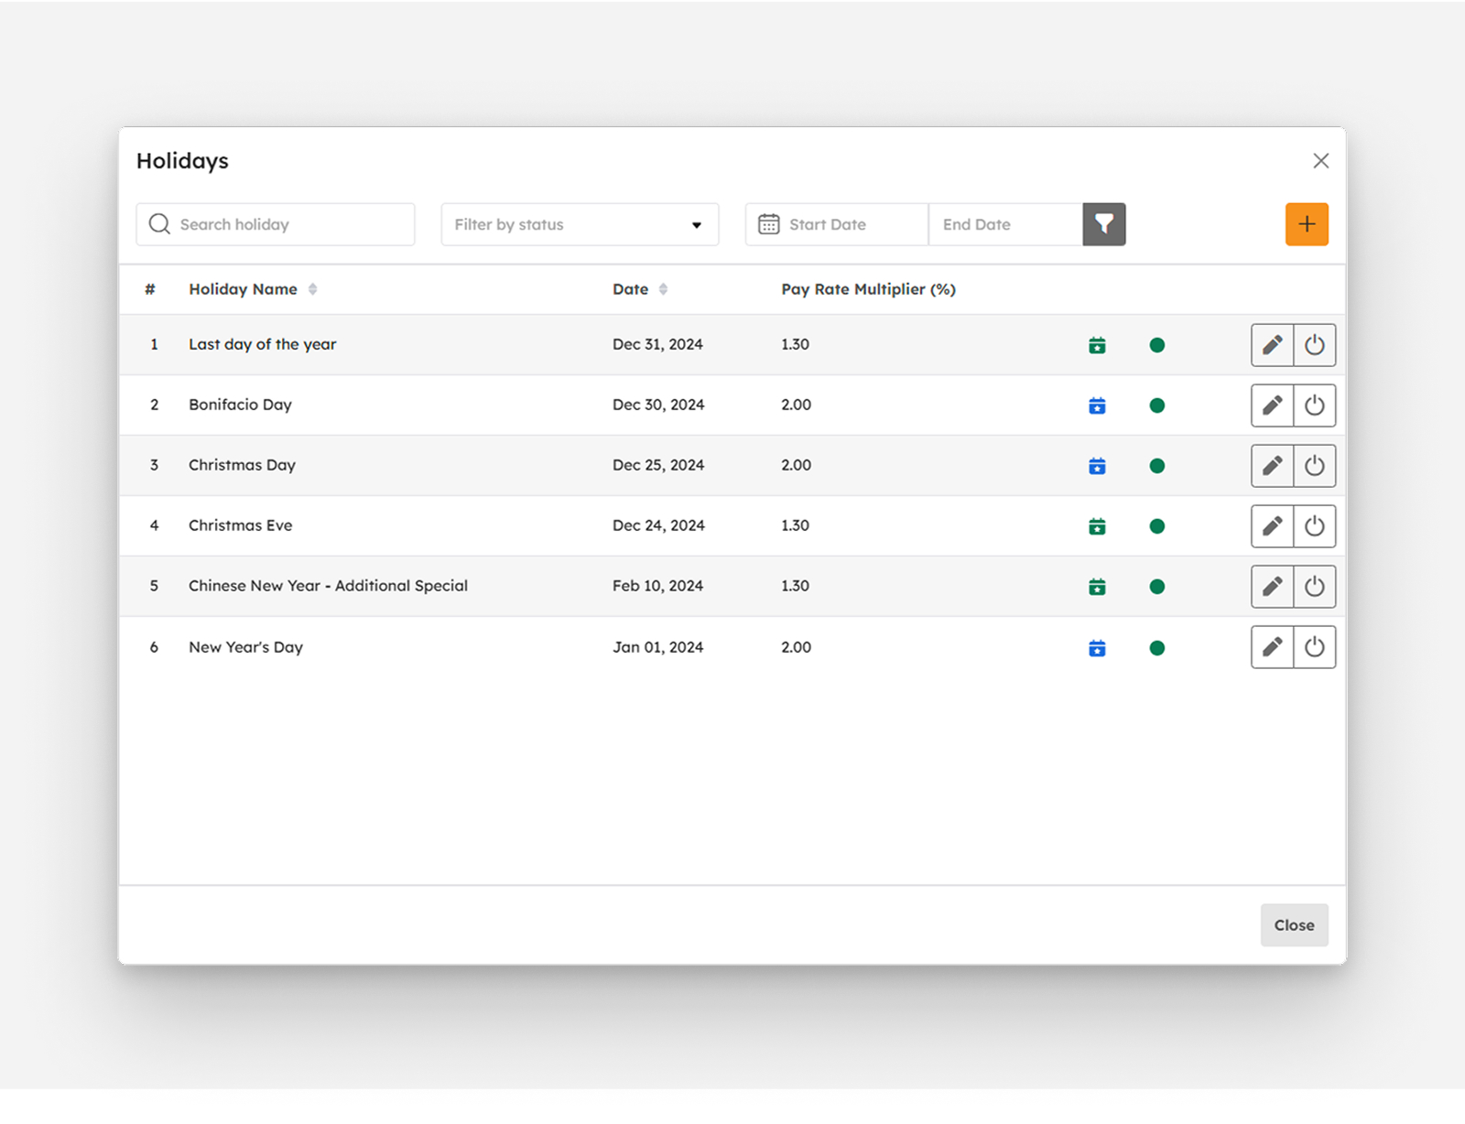1465x1124 pixels.
Task: Open the Filter by status dropdown
Action: 580,224
